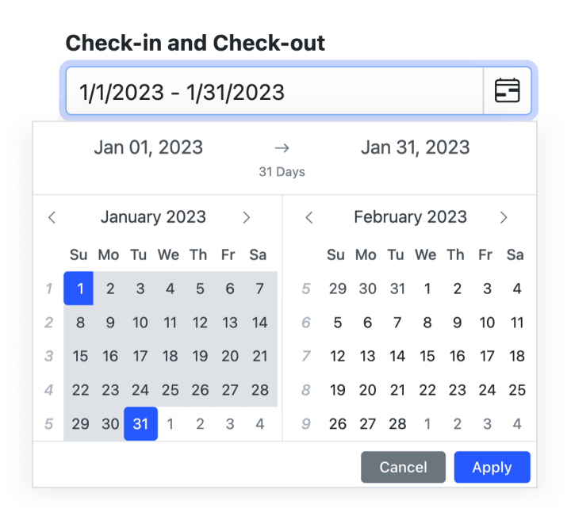Select week number 3 in January
571x520 pixels.
[x=49, y=357]
